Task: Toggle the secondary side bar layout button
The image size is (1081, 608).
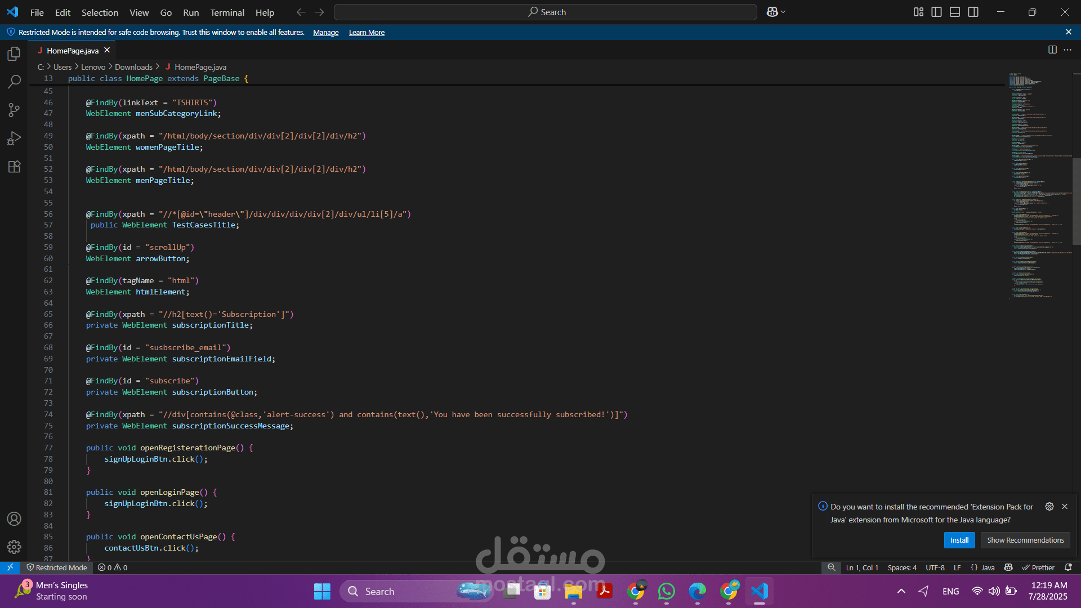Action: pyautogui.click(x=973, y=12)
